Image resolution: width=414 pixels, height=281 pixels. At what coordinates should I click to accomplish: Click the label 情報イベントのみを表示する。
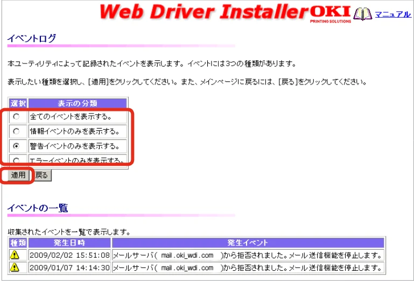click(x=75, y=131)
